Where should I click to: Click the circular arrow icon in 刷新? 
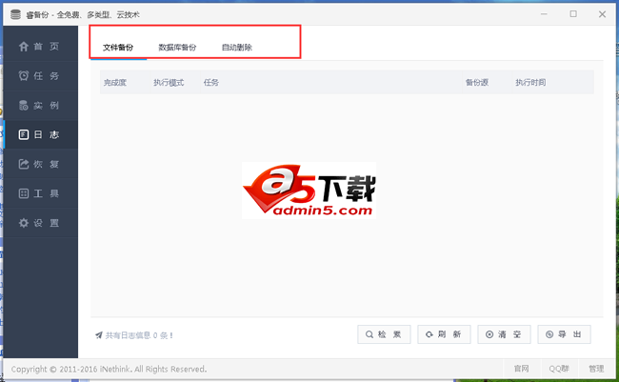point(429,334)
